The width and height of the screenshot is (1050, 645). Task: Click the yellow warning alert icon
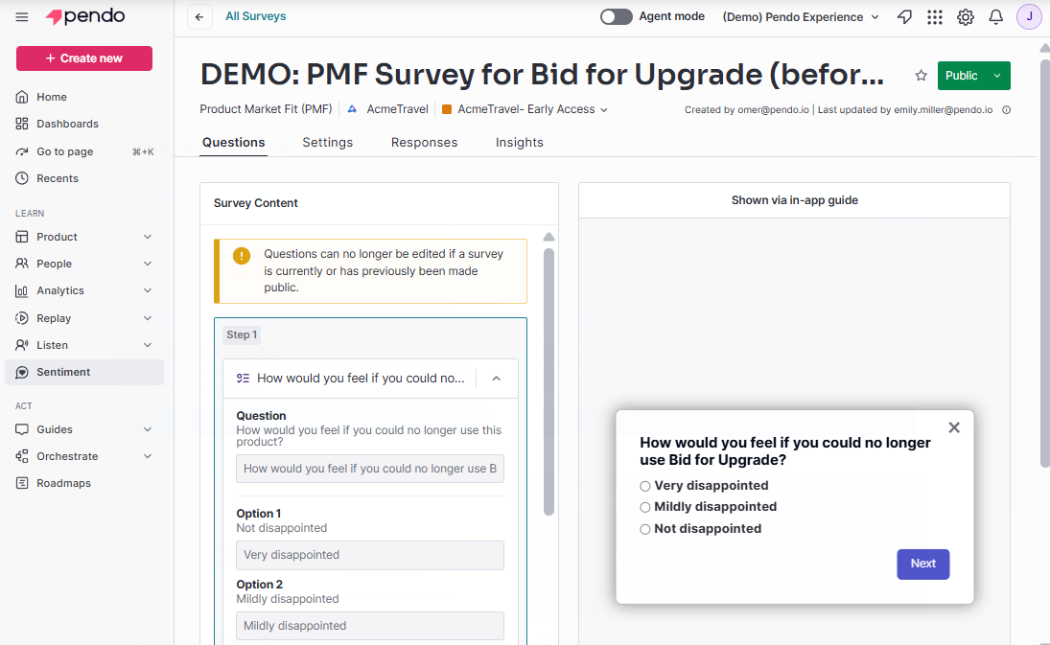click(x=241, y=256)
